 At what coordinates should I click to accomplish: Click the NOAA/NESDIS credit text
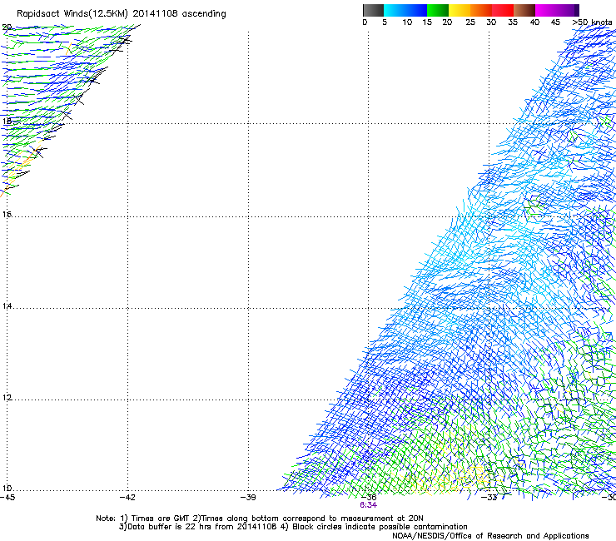pyautogui.click(x=490, y=536)
